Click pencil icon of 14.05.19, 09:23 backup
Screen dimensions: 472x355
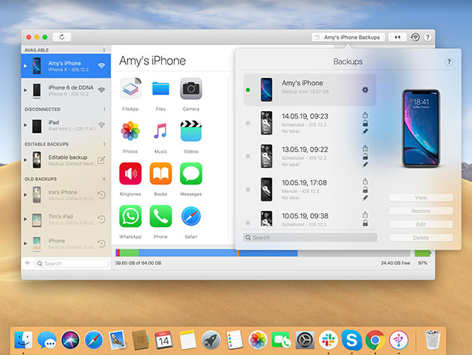tap(365, 131)
